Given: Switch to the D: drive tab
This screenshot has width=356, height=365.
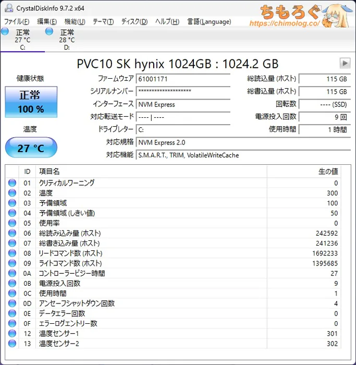Looking at the screenshot, I should tap(66, 40).
